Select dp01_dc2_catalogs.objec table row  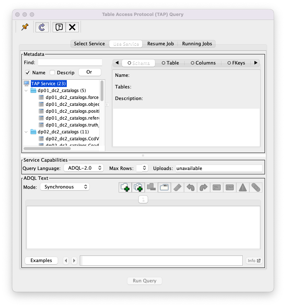[x=72, y=104]
